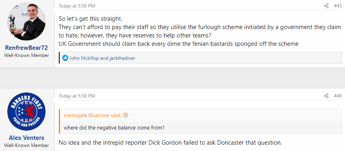Open jackthediver from likes list
The height and width of the screenshot is (151, 345).
122,58
